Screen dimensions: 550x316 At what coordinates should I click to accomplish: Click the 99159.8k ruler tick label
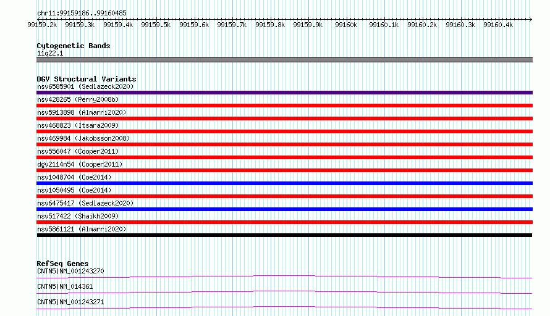click(270, 25)
